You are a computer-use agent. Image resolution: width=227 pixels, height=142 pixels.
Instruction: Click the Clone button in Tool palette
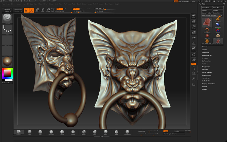(x=204, y=13)
